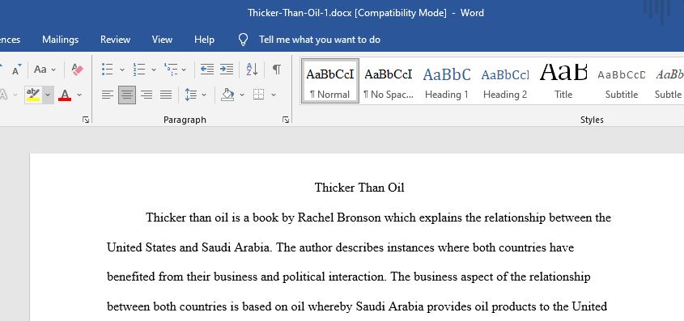
Task: Open shading color dropdown arrow
Action: click(x=242, y=95)
